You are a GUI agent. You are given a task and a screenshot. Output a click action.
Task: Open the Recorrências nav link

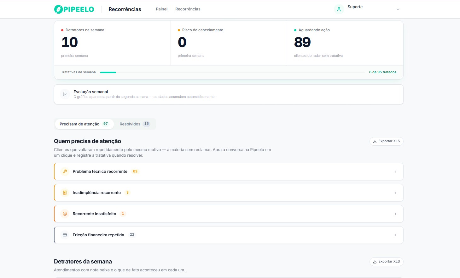click(x=188, y=9)
